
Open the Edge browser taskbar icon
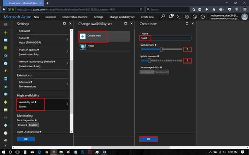click(39, 152)
